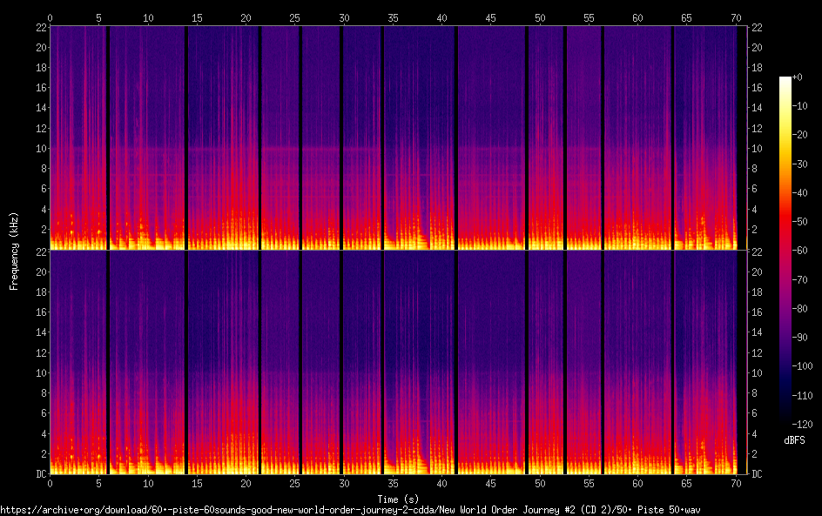Image resolution: width=822 pixels, height=516 pixels.
Task: Click the "DC" label on the right frequency axis
Action: [757, 474]
